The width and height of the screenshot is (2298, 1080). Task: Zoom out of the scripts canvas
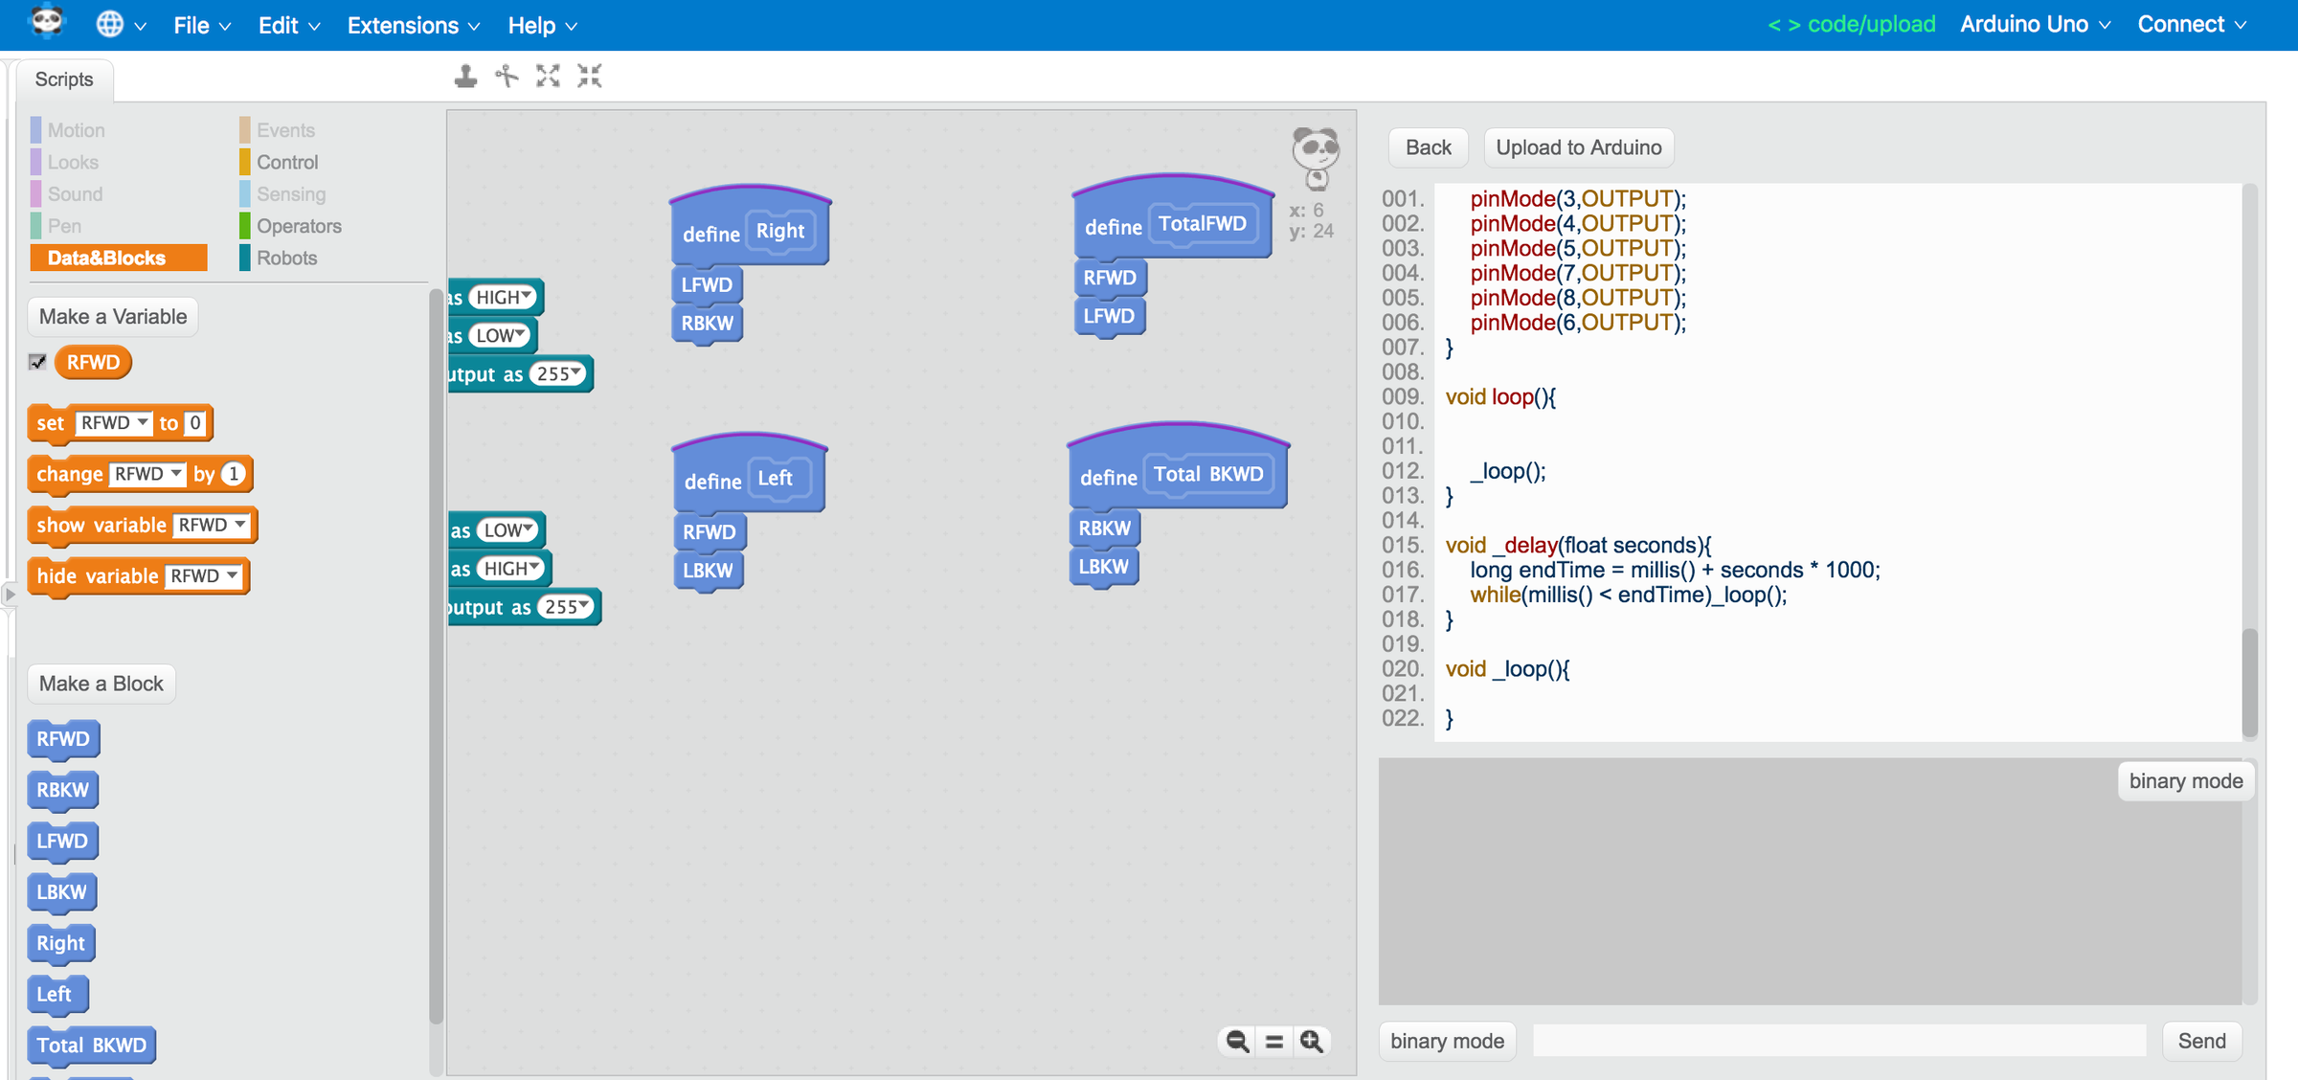[1236, 1041]
